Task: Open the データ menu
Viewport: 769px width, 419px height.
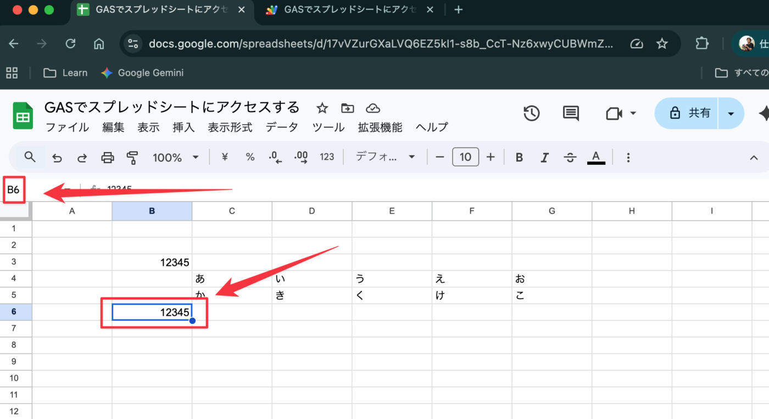Action: click(x=282, y=127)
